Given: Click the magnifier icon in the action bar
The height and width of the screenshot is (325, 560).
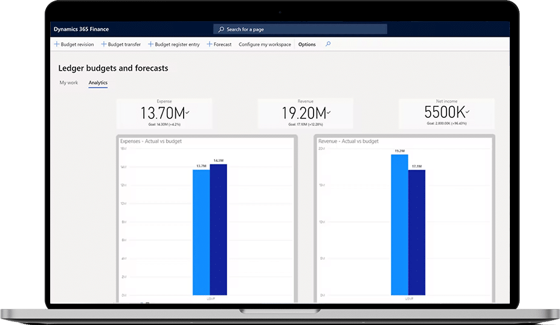Looking at the screenshot, I should click(x=328, y=44).
